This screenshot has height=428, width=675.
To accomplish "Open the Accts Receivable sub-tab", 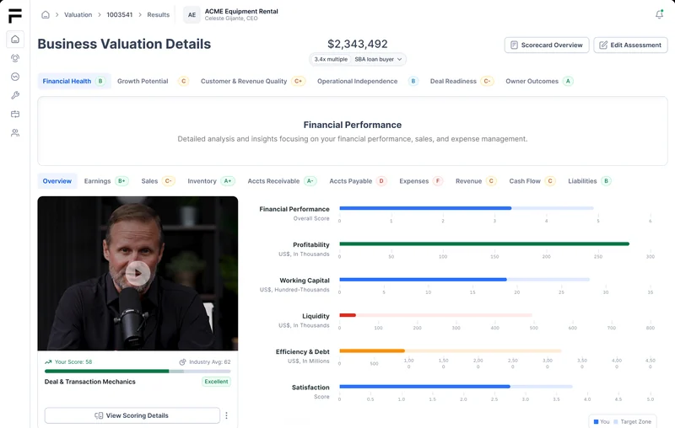I will coord(282,181).
